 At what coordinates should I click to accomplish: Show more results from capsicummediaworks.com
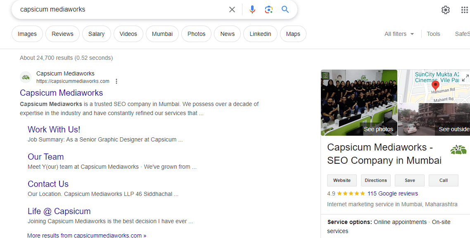point(86,235)
